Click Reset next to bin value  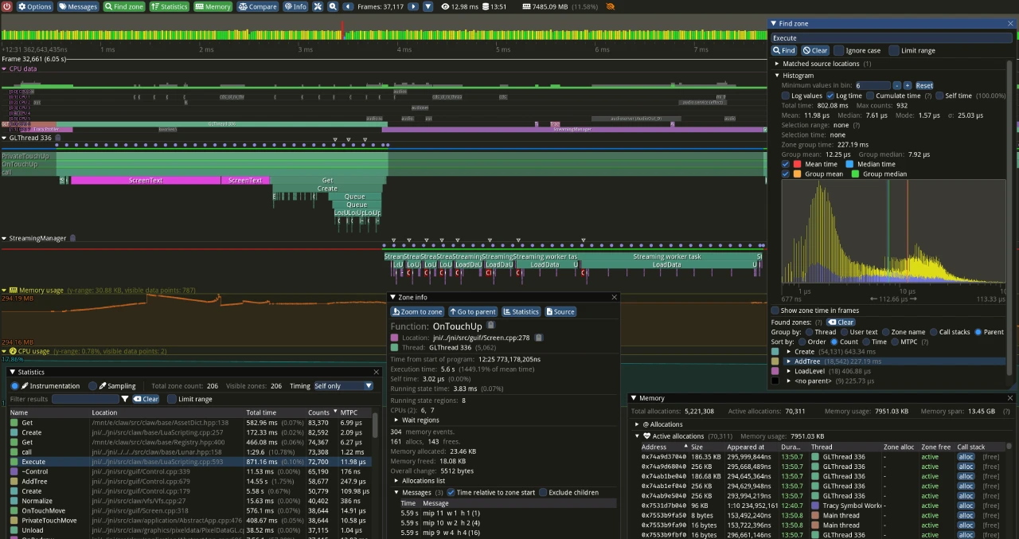click(x=924, y=85)
